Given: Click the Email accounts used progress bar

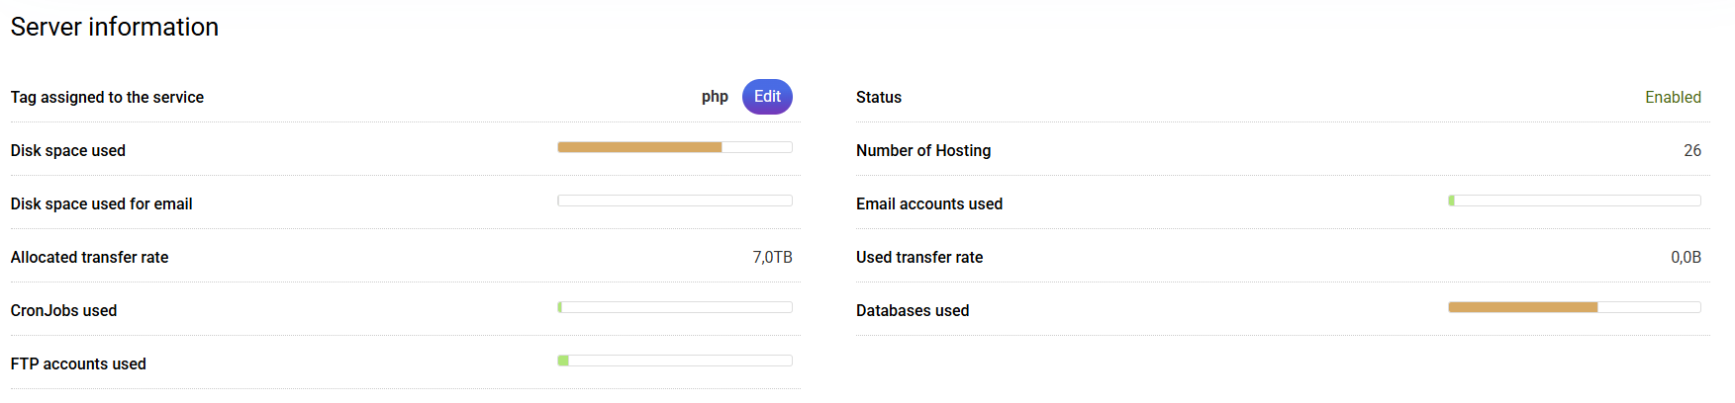Looking at the screenshot, I should coord(1574,201).
